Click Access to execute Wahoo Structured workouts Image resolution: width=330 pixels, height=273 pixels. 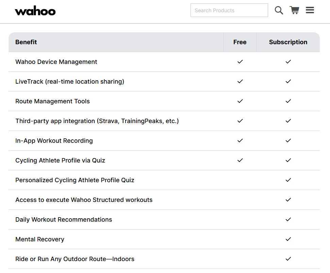tap(84, 200)
